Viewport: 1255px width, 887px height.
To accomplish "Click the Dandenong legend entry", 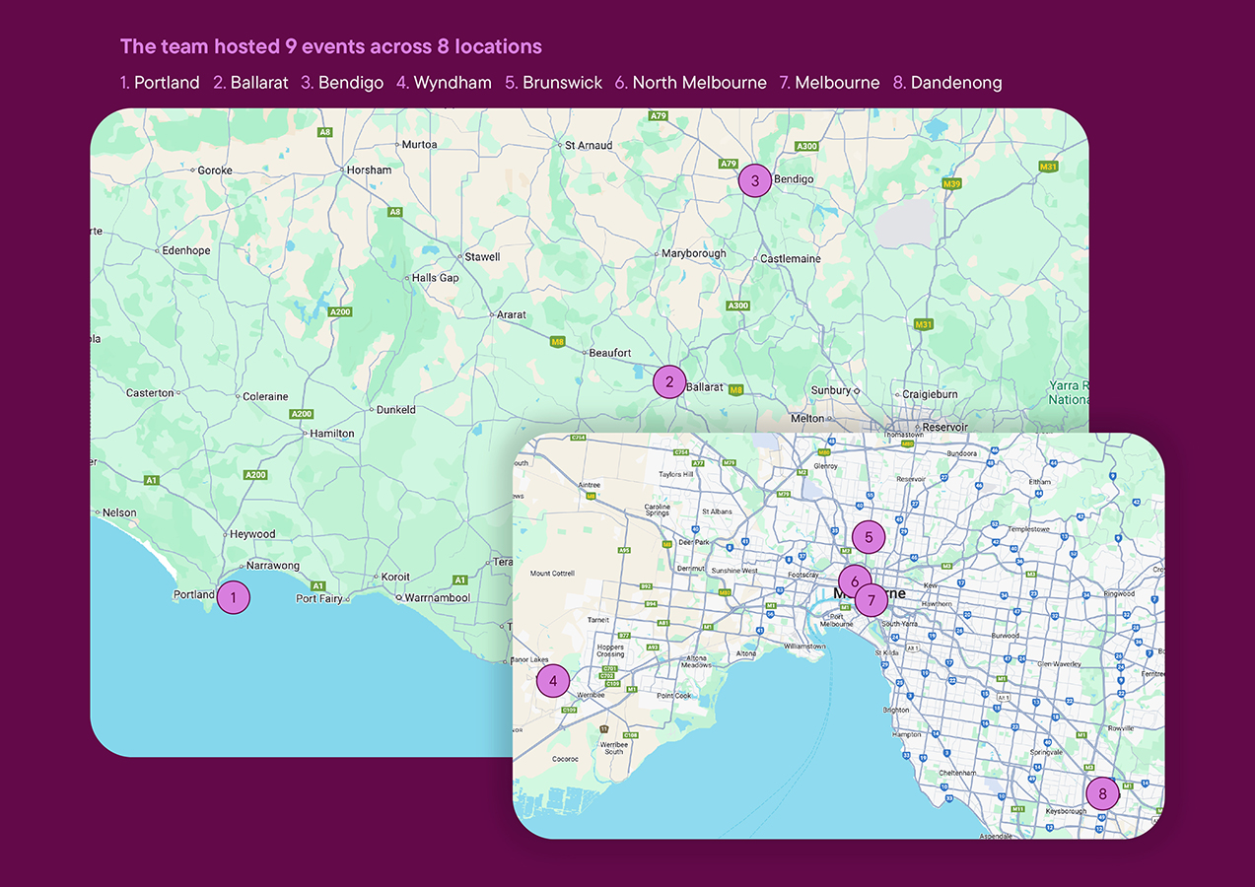I will [947, 83].
